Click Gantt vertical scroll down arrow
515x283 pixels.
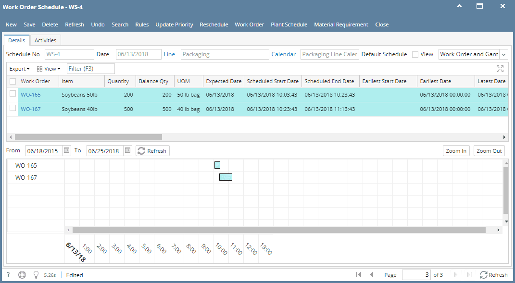pyautogui.click(x=506, y=221)
